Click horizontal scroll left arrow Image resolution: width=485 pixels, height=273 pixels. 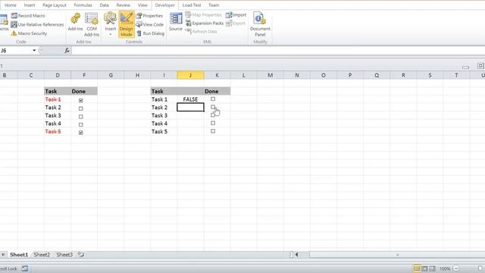(x=296, y=255)
